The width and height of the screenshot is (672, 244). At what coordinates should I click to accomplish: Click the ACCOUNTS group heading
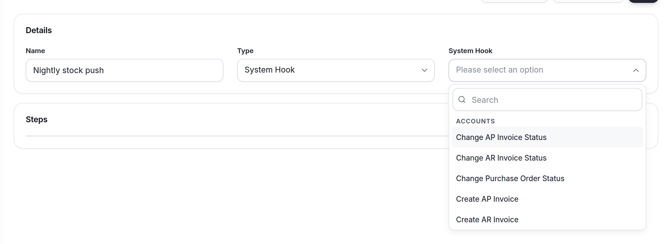pos(475,121)
